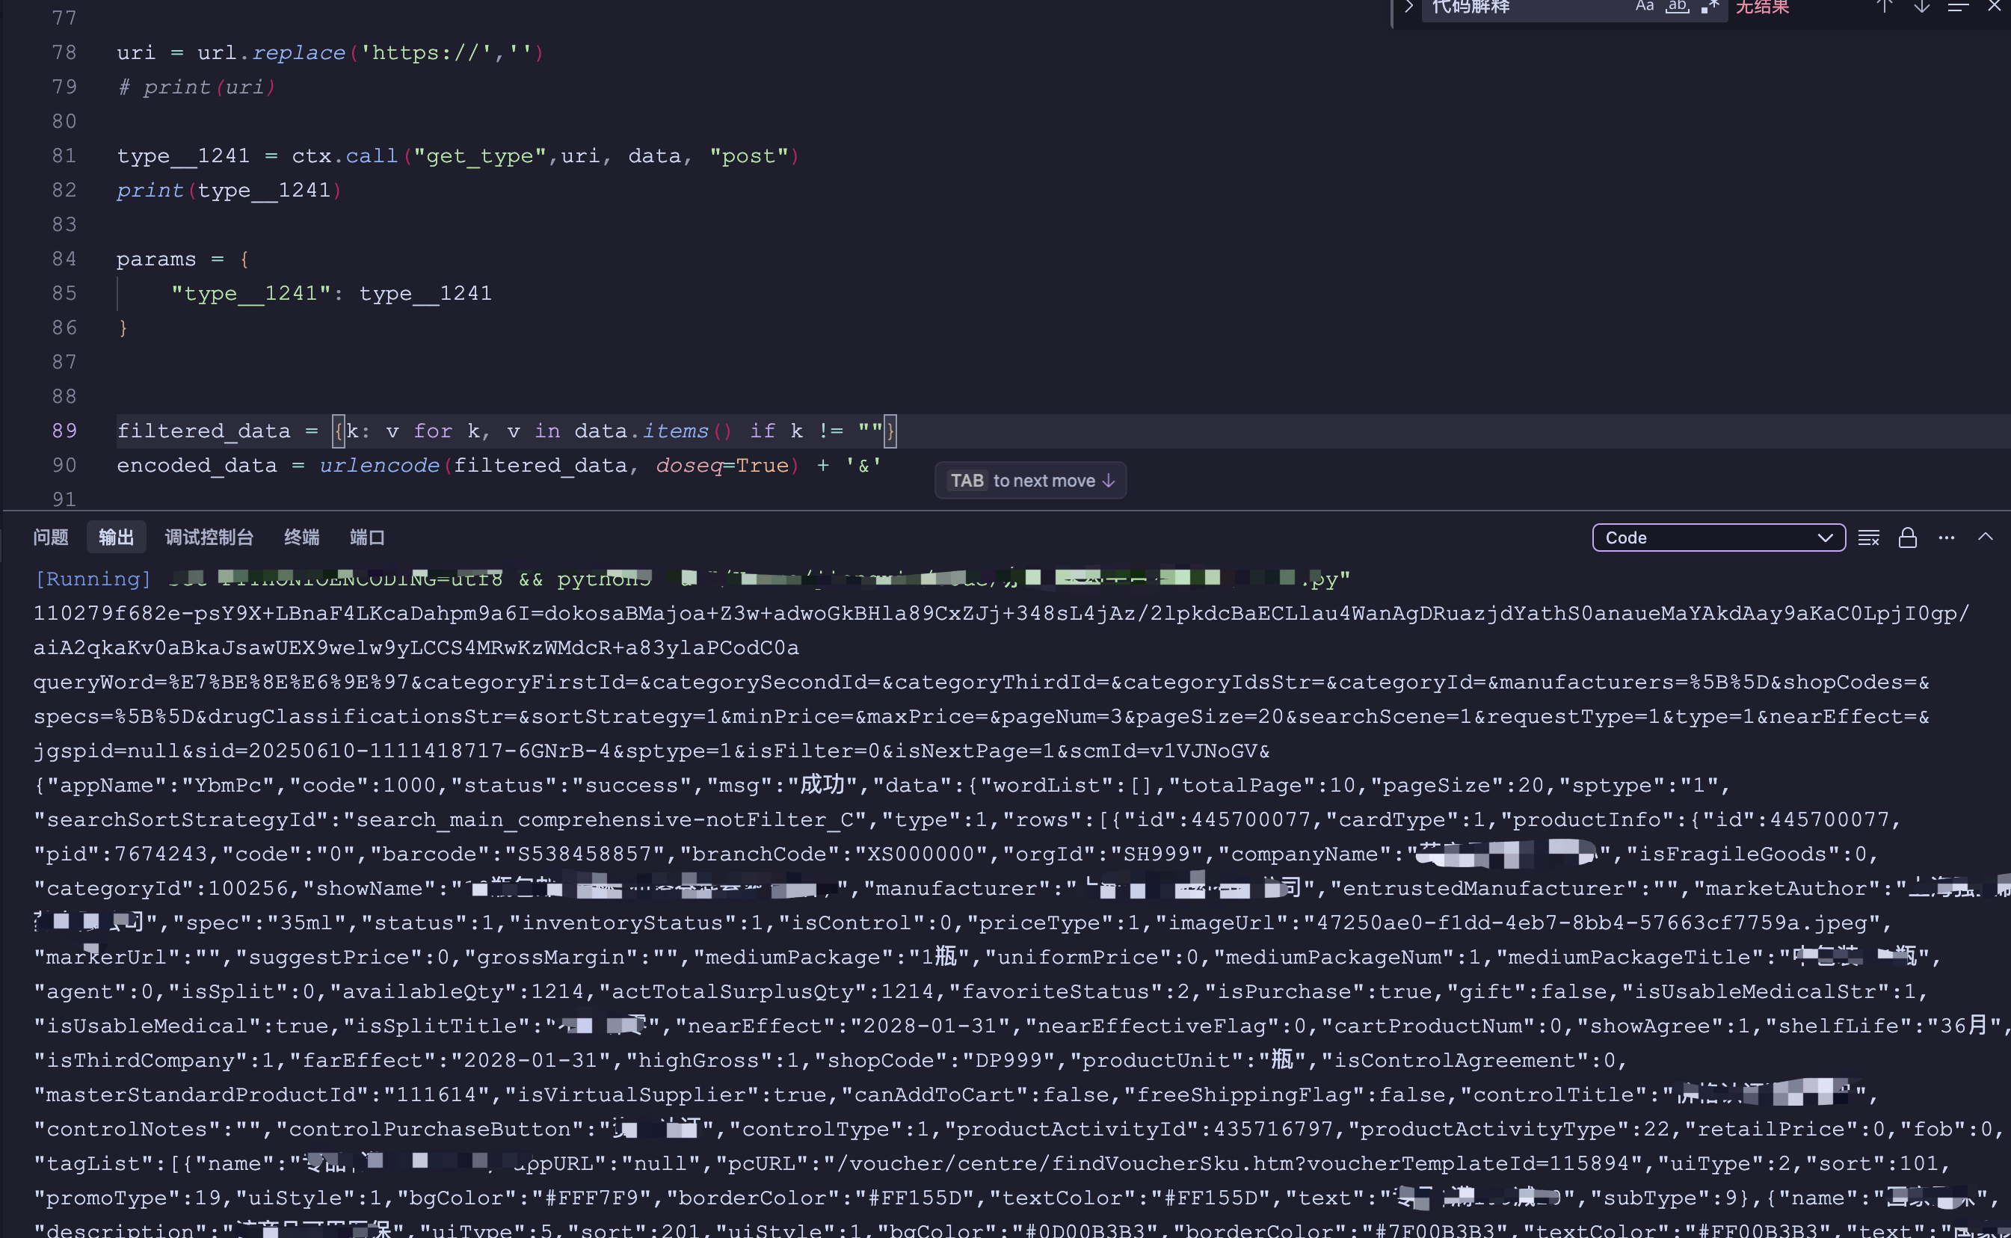This screenshot has width=2011, height=1238.
Task: Switch to the 问题 panel tab
Action: [x=51, y=537]
